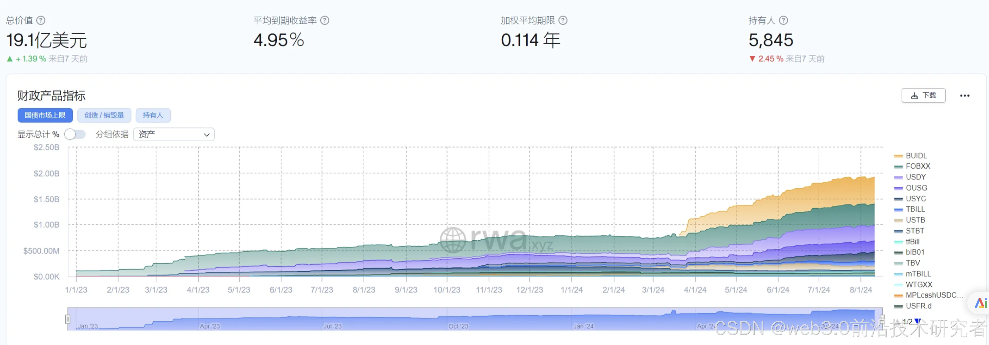Toggle OUSG series in the legend
Image resolution: width=989 pixels, height=345 pixels.
coord(910,188)
